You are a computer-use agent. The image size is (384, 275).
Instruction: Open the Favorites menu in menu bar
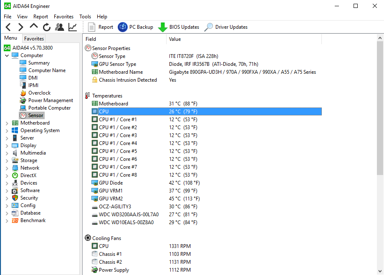[x=64, y=17]
